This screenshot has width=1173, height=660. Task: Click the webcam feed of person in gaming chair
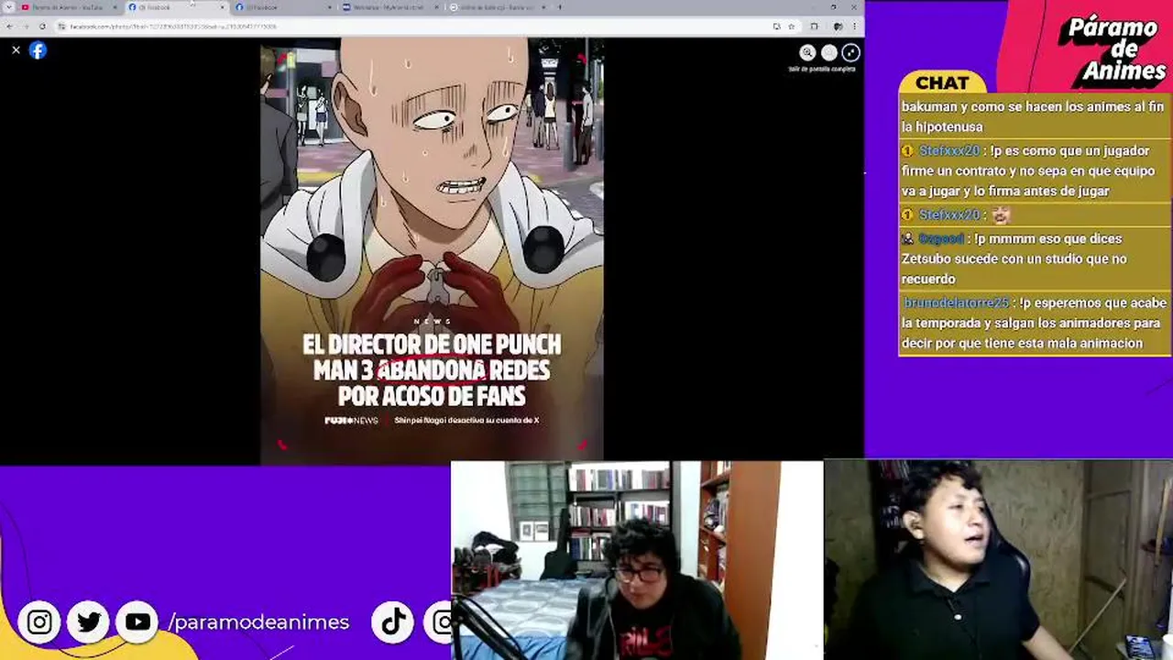tap(999, 559)
